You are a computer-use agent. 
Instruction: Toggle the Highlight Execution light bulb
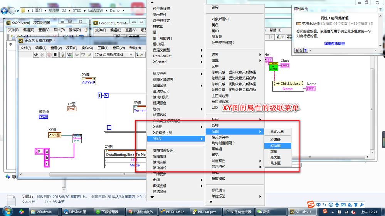click(x=62, y=55)
